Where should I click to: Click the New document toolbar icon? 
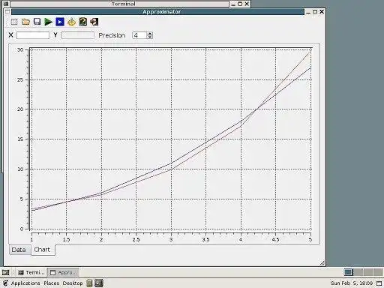[x=14, y=22]
